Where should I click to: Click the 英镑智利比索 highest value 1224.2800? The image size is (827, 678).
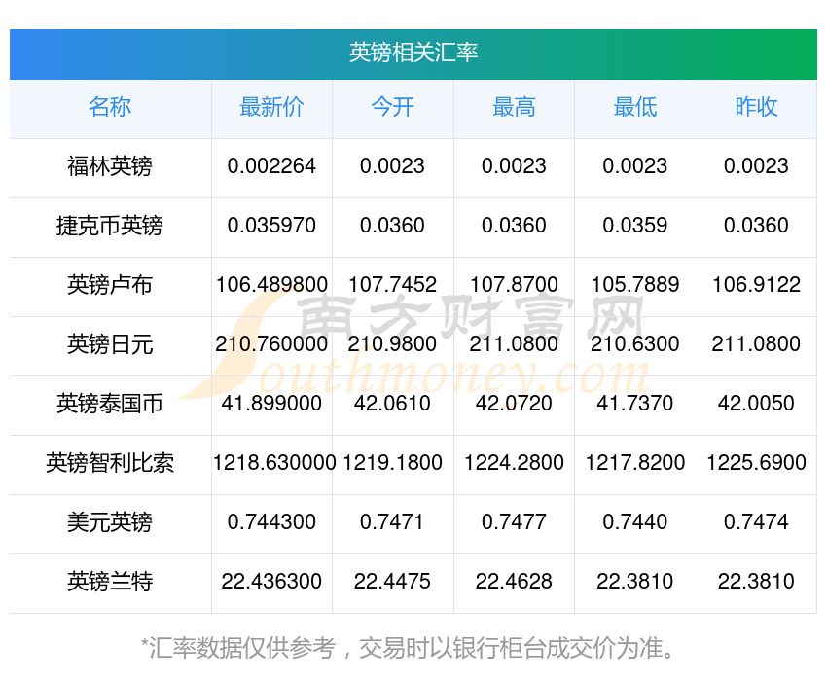[x=514, y=463]
